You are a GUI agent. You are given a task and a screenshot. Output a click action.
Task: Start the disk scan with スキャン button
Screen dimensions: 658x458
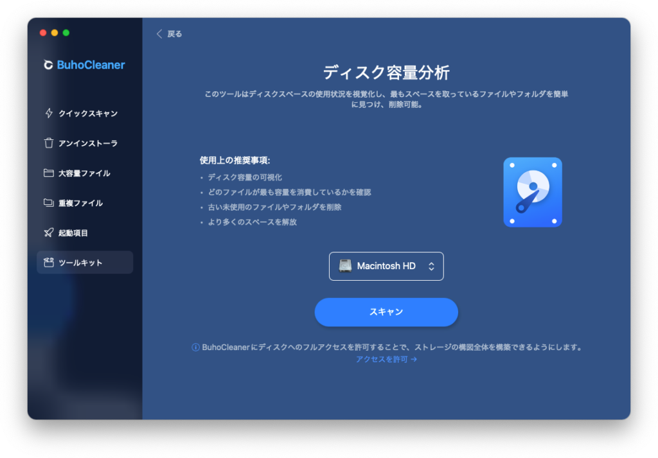[386, 312]
